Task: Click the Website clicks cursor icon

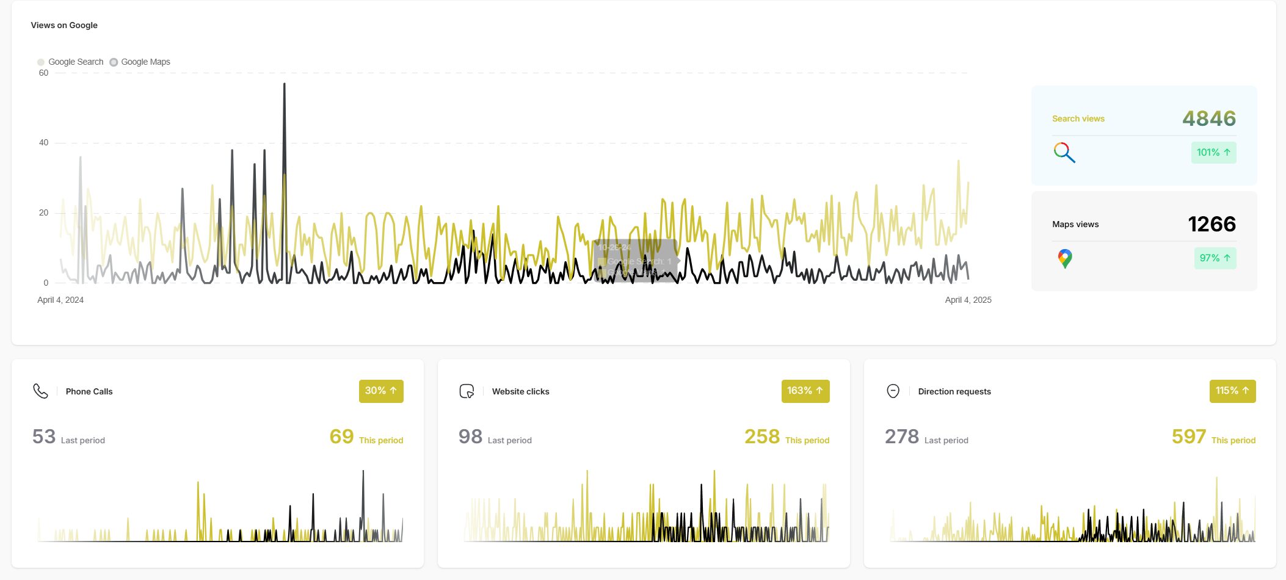Action: click(x=467, y=391)
